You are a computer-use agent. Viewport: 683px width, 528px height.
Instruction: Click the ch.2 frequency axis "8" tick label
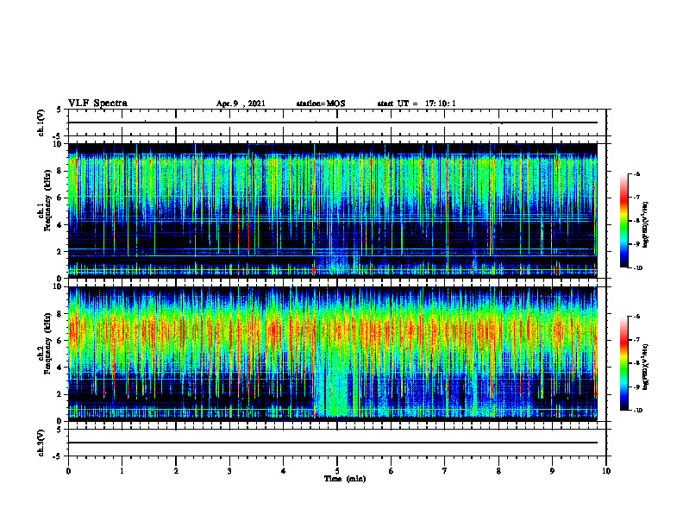pos(60,314)
